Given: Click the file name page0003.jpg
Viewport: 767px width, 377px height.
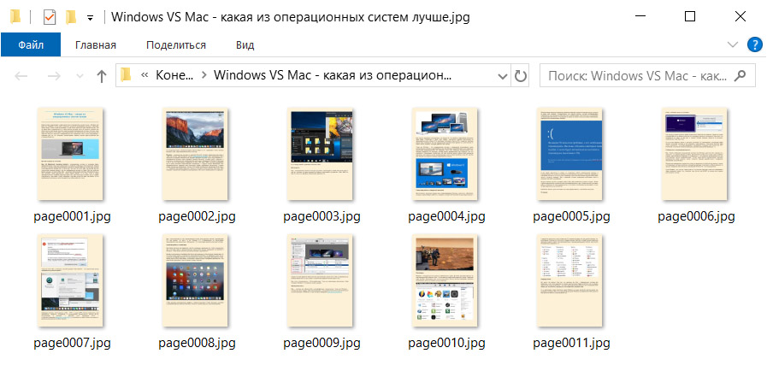Looking at the screenshot, I should (322, 217).
